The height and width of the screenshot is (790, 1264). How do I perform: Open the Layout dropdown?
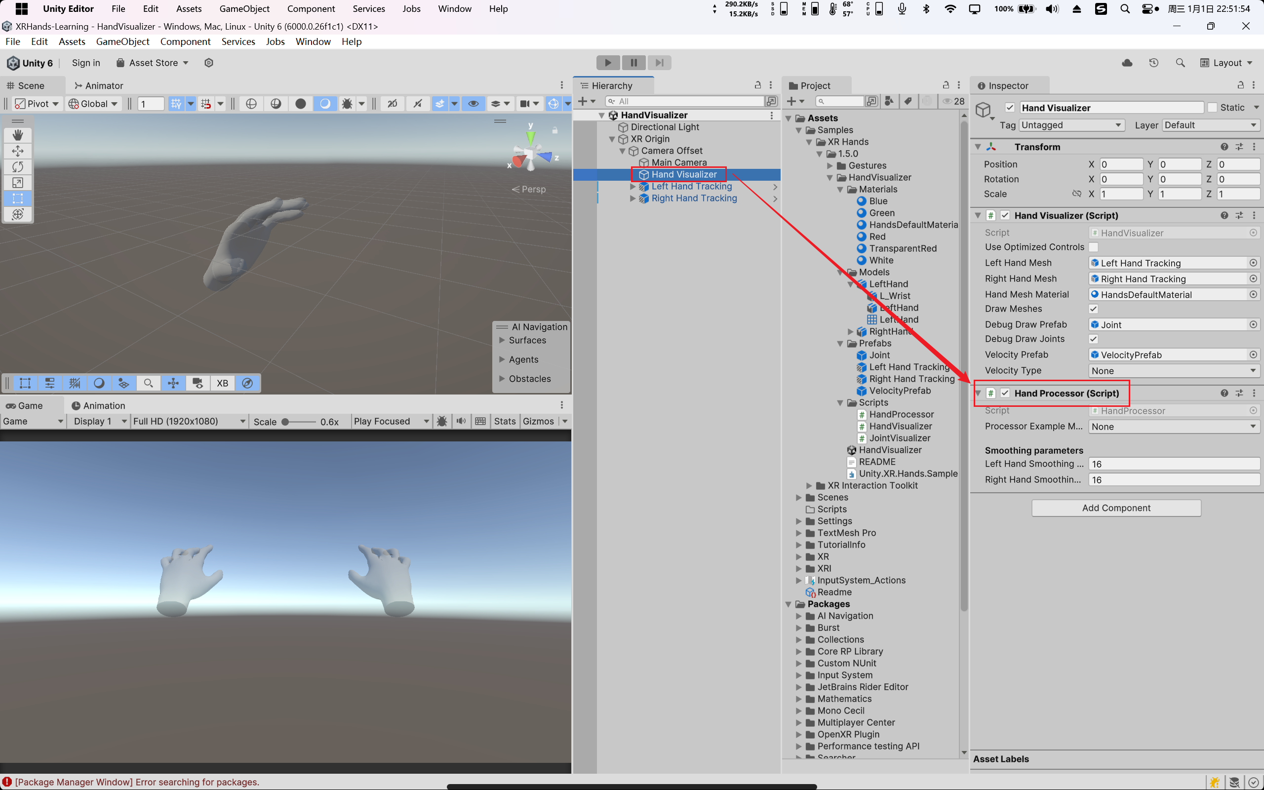point(1226,63)
